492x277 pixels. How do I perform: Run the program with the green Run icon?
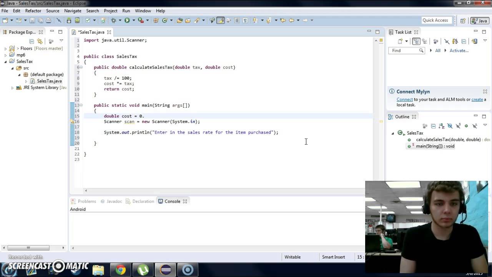pos(127,20)
